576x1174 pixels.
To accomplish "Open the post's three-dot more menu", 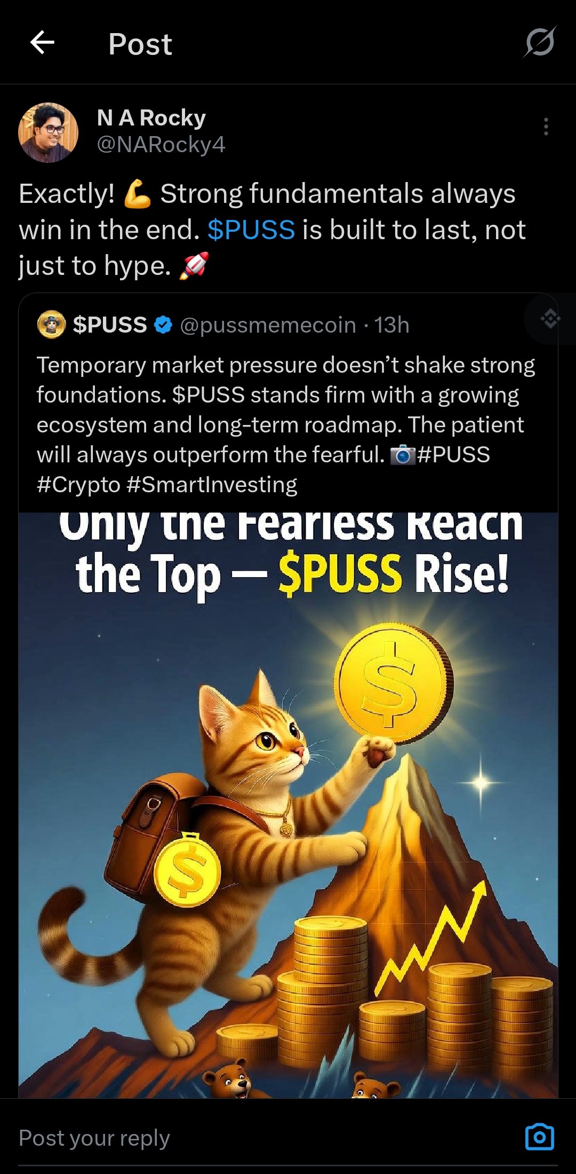I will tap(546, 127).
